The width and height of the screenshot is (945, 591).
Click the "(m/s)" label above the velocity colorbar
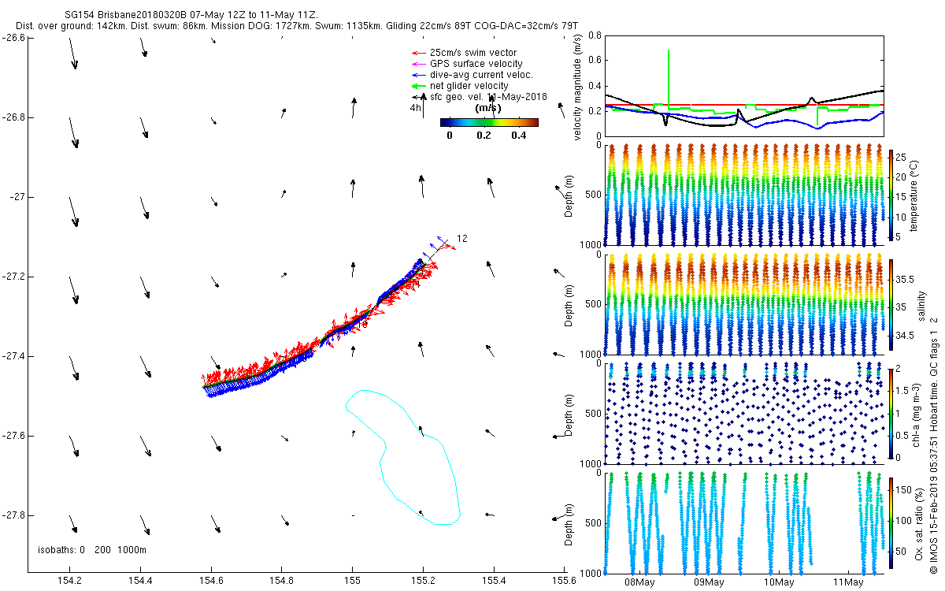488,108
